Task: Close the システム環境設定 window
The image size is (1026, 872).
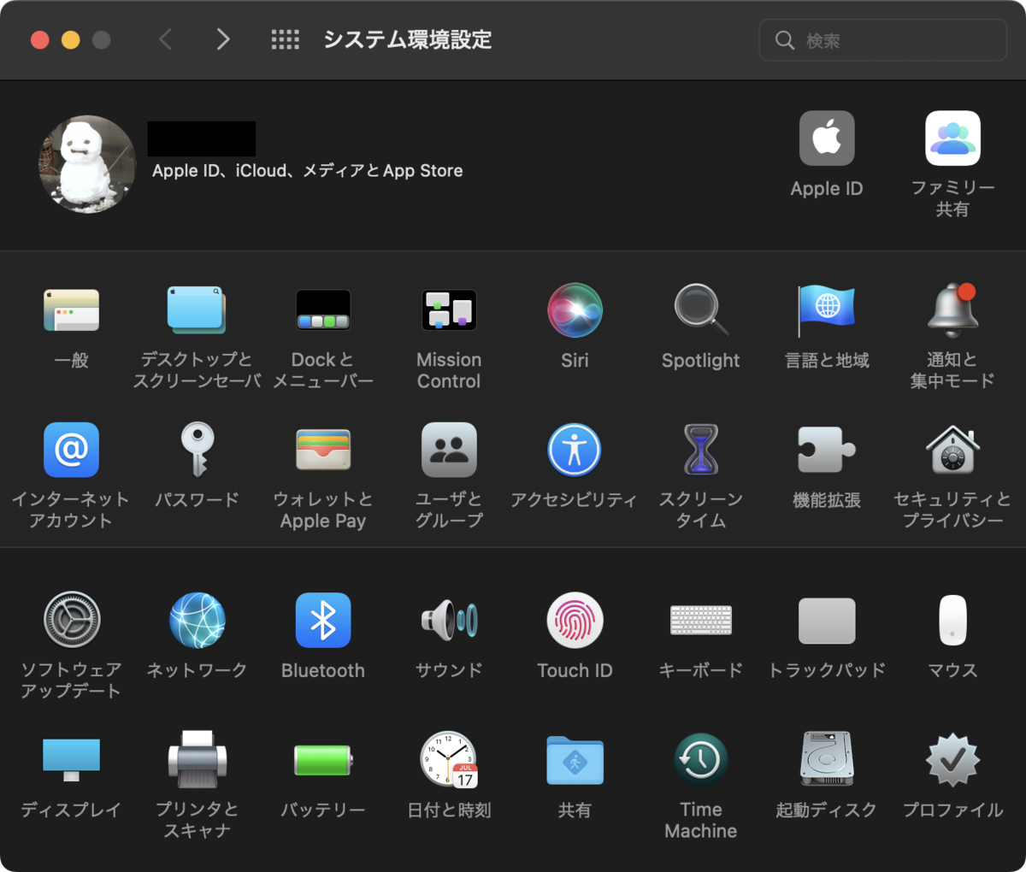Action: coord(39,40)
